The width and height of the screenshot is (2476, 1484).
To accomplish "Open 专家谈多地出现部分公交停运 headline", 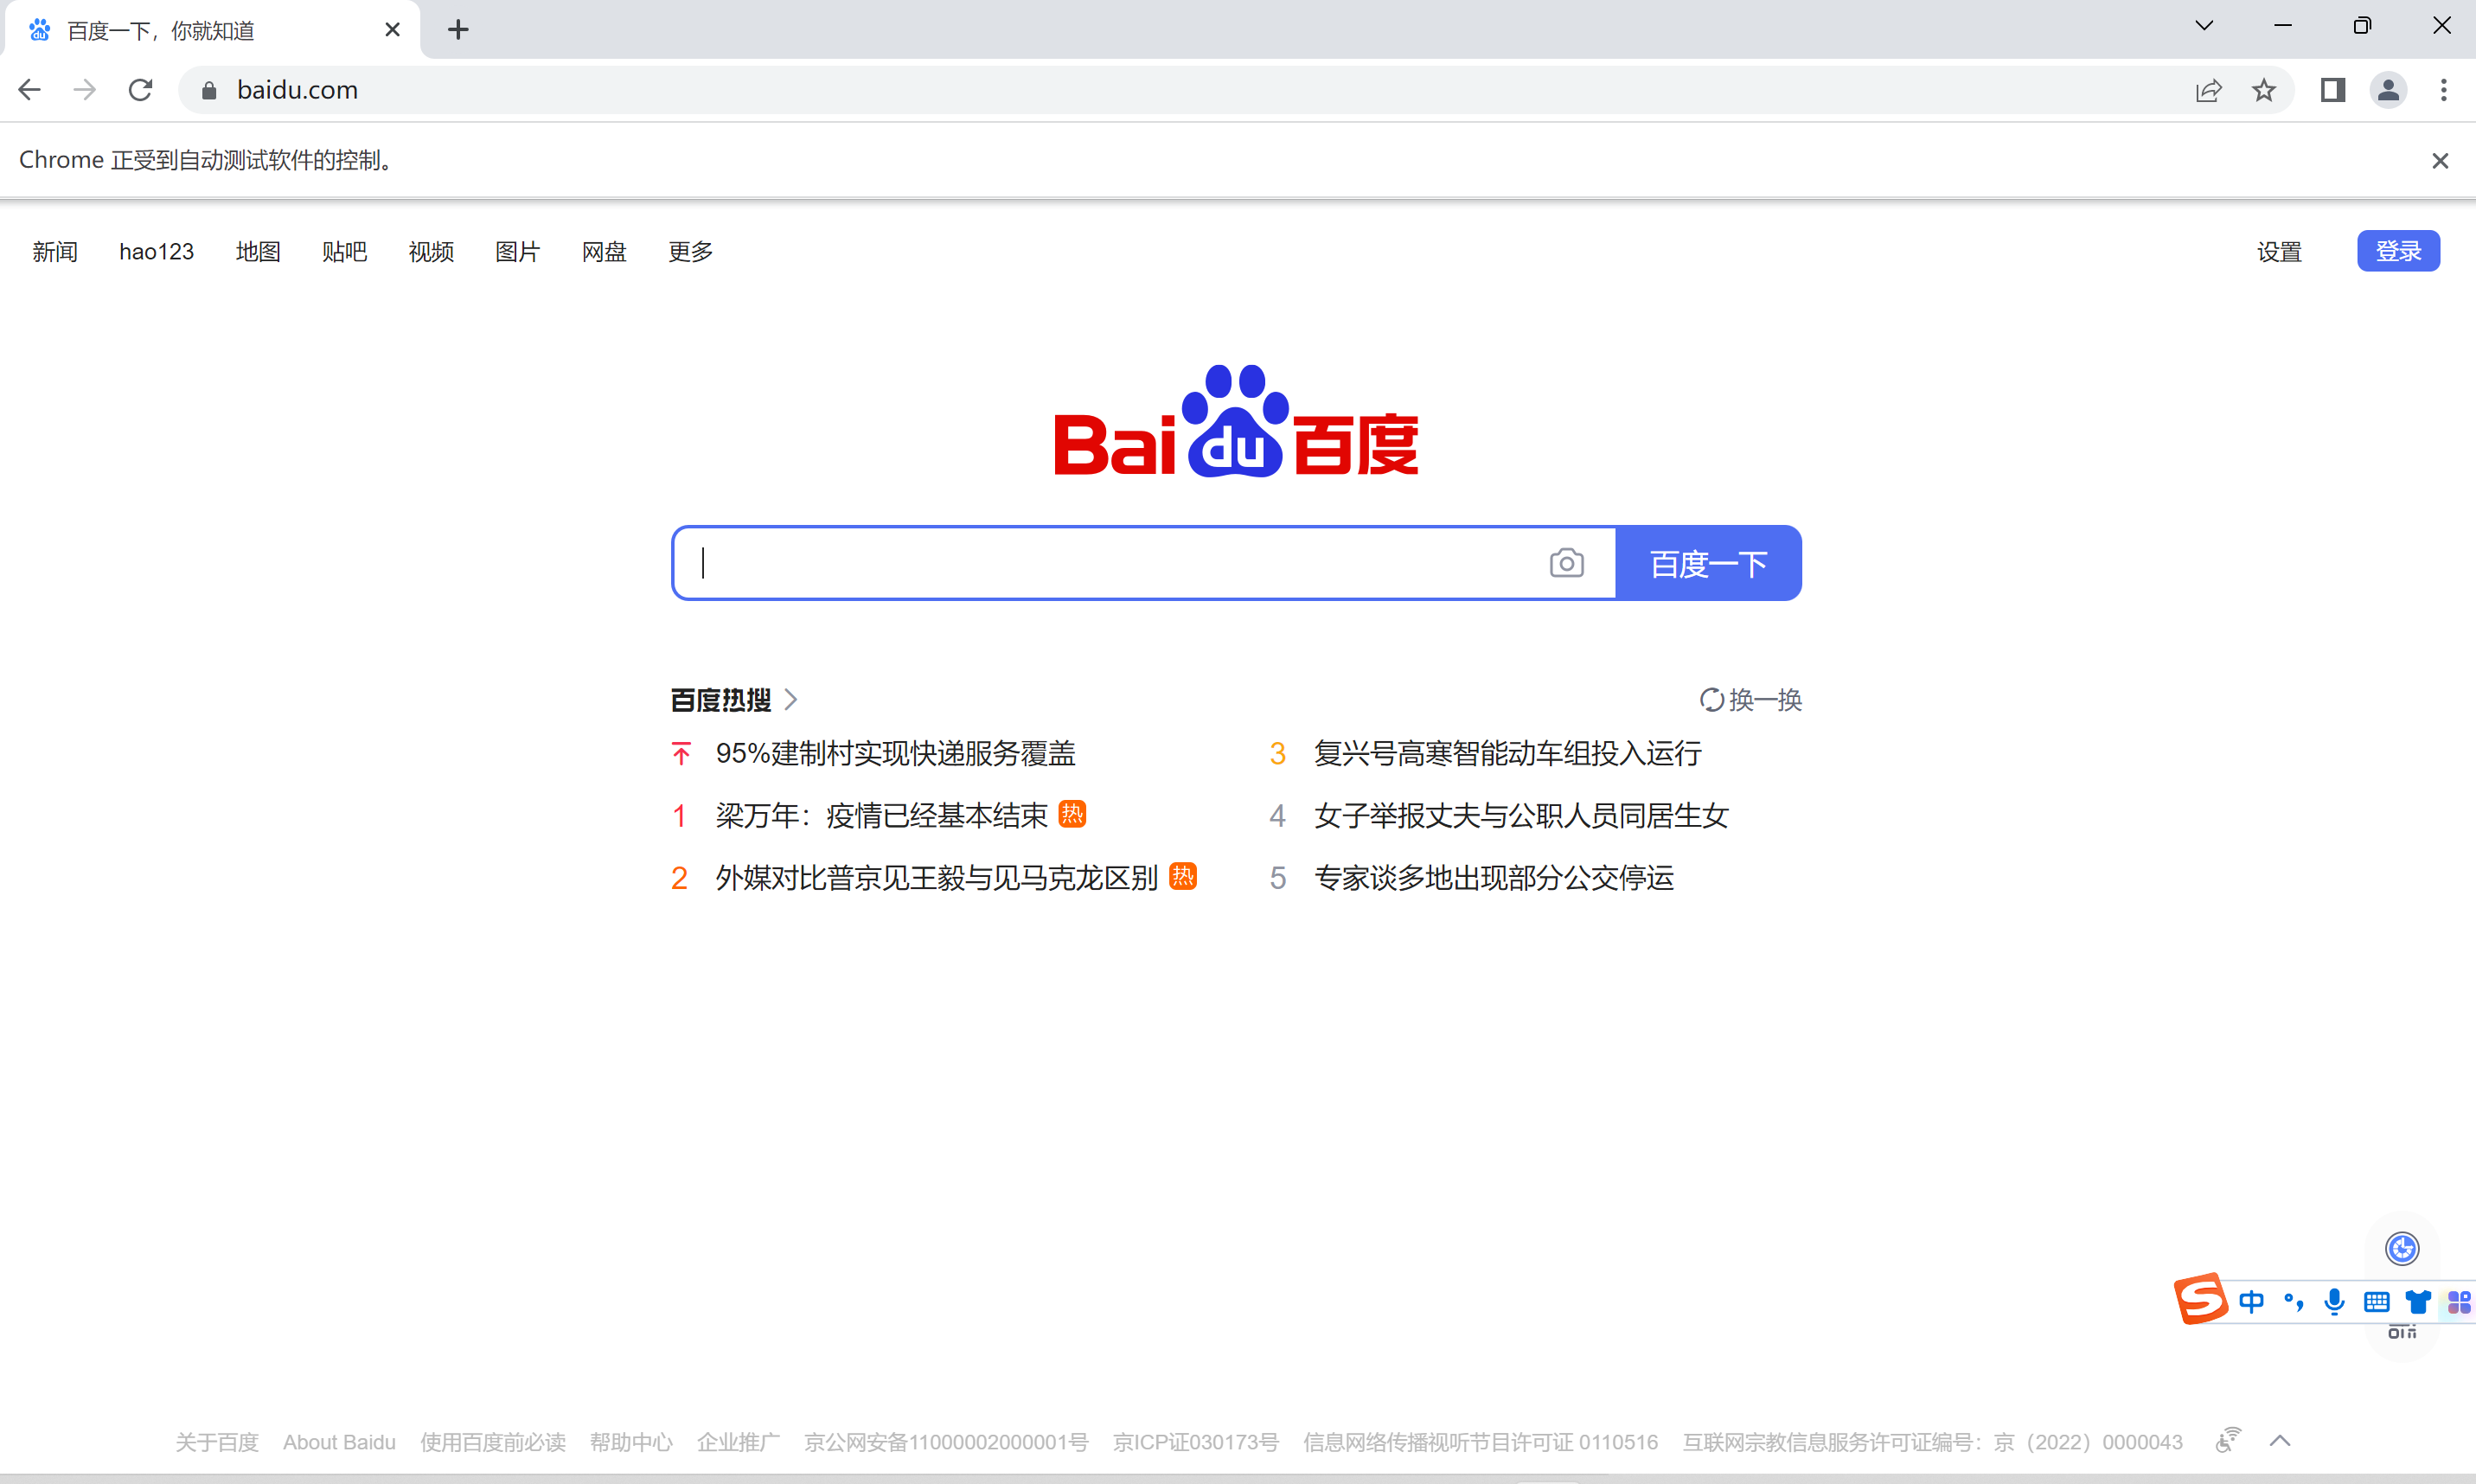I will (1493, 877).
